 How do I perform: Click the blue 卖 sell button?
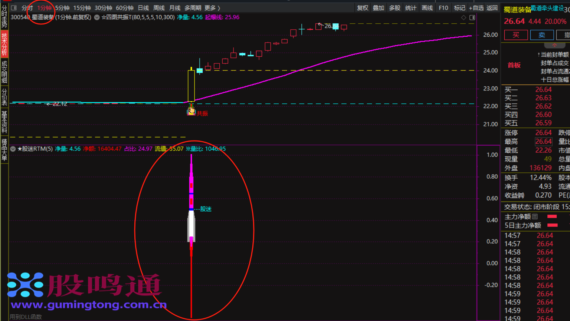(x=542, y=35)
